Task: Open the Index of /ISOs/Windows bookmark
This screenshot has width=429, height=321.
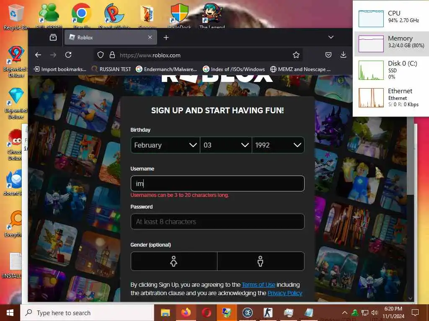Action: (x=234, y=69)
